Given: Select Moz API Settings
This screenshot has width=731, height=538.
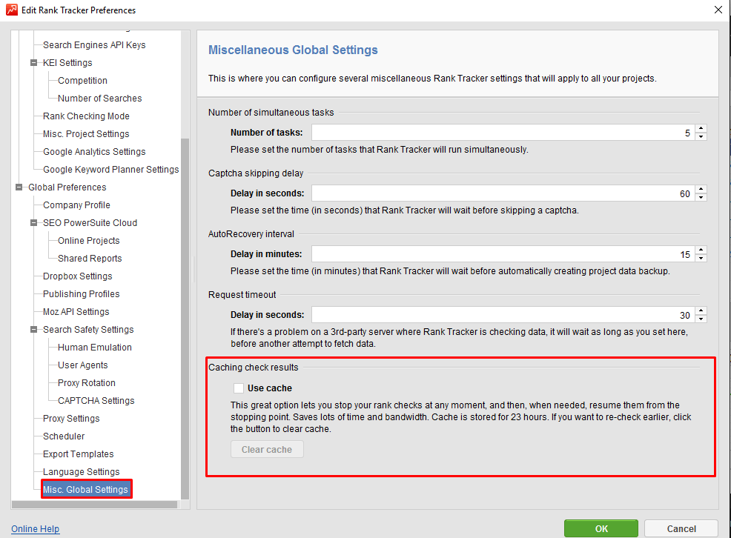Looking at the screenshot, I should pos(76,312).
